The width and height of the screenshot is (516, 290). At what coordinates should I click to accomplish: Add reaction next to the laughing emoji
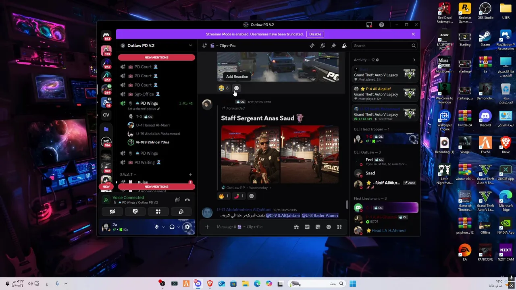pos(236,88)
